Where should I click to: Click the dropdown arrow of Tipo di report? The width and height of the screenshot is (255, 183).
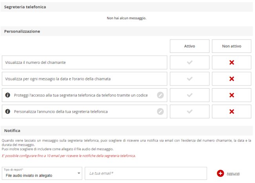tap(79, 173)
